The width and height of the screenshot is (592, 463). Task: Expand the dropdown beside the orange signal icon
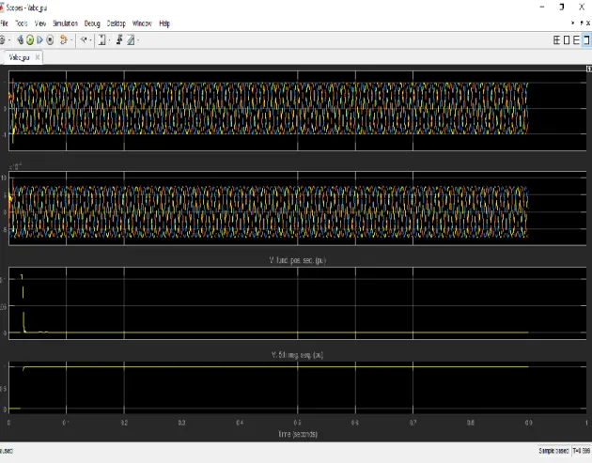point(71,40)
